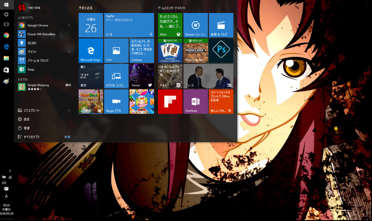The height and width of the screenshot is (221, 372).
Task: Open the clock showing 20:24
Action: click(7, 209)
